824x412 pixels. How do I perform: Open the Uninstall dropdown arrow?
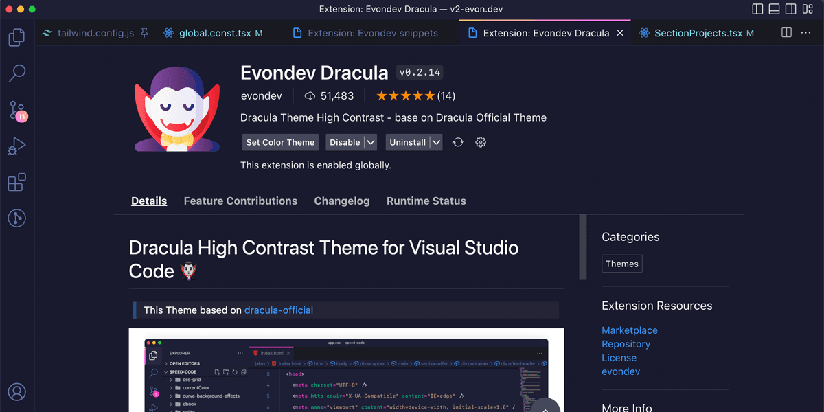coord(436,142)
